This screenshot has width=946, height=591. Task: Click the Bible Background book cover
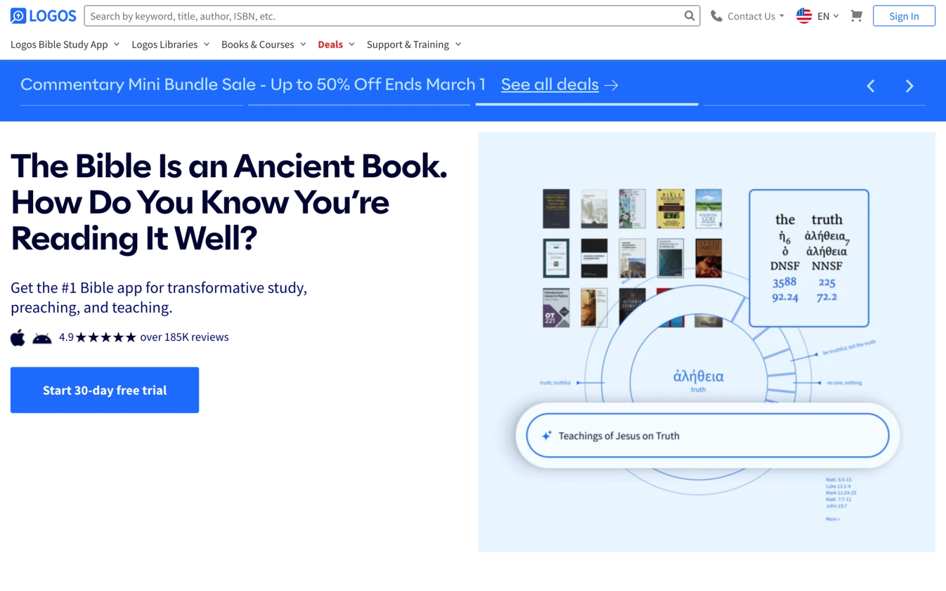[670, 209]
